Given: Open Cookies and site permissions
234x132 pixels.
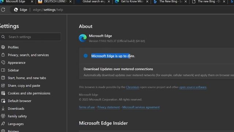Looking at the screenshot, I should (29, 93).
